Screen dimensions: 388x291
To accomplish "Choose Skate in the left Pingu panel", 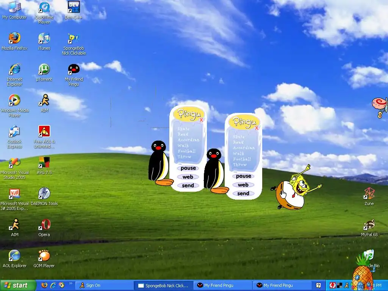I will 183,129.
